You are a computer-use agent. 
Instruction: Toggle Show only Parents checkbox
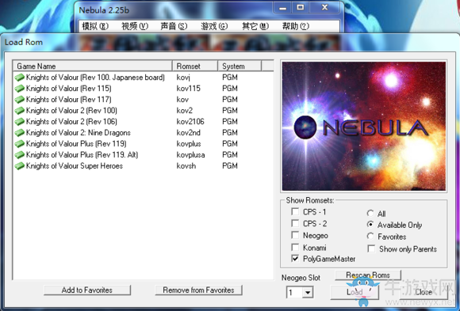pyautogui.click(x=371, y=249)
